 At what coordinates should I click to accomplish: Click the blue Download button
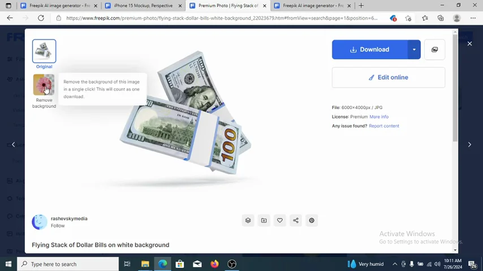[370, 50]
